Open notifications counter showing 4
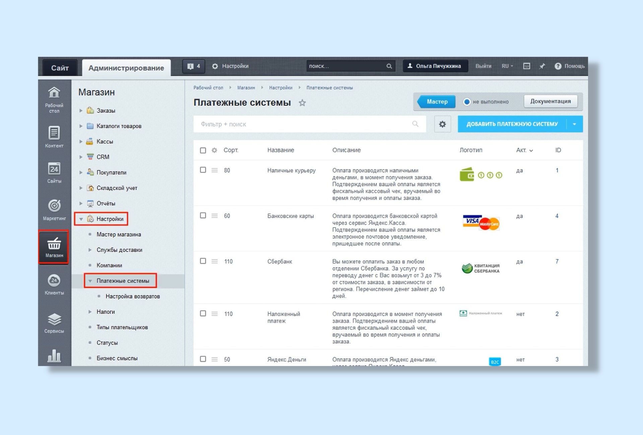The height and width of the screenshot is (435, 643). (x=194, y=66)
